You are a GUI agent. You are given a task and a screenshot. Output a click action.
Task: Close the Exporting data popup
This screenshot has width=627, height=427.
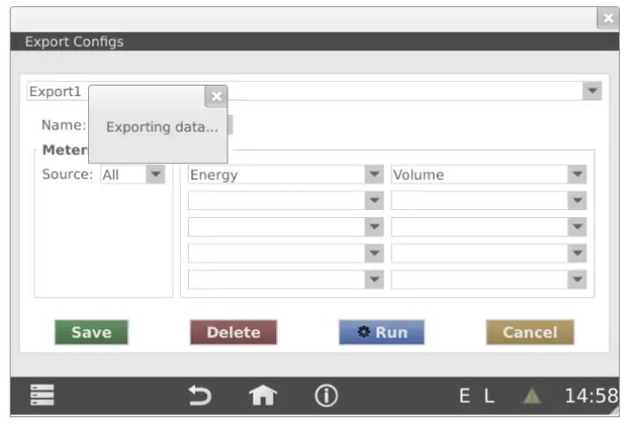(x=216, y=97)
